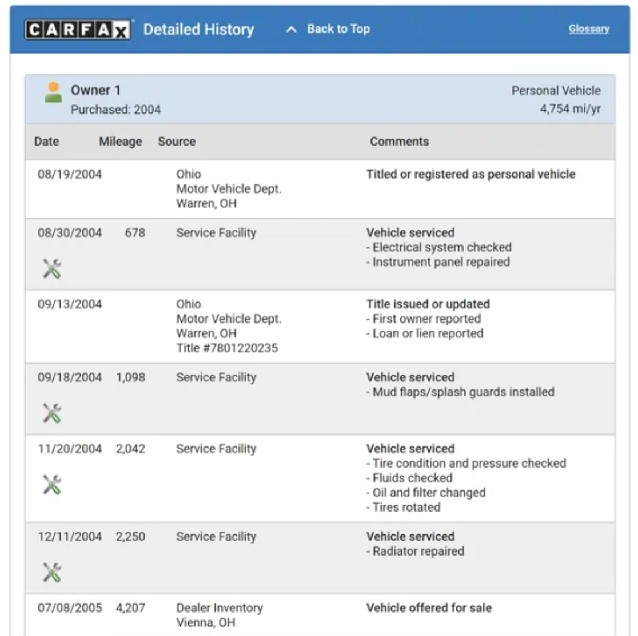Click the Detailed History heading
The image size is (638, 636).
click(198, 30)
